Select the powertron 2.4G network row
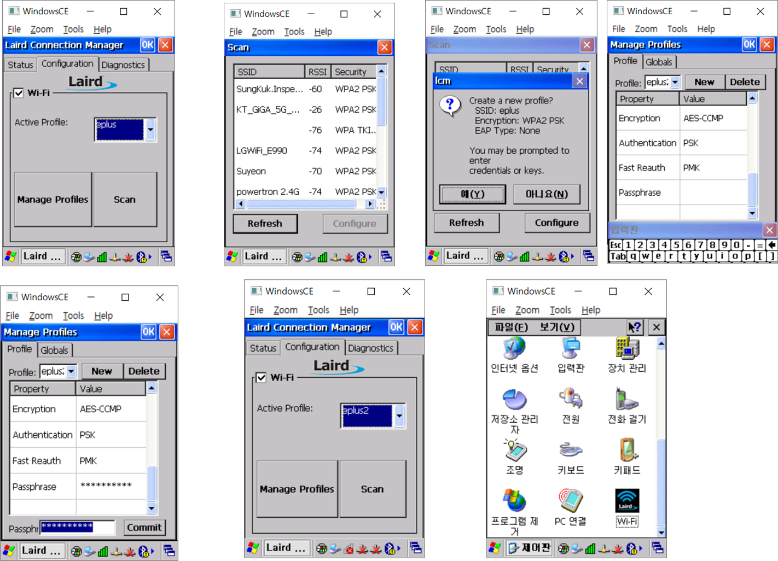The height and width of the screenshot is (561, 778). [x=305, y=191]
